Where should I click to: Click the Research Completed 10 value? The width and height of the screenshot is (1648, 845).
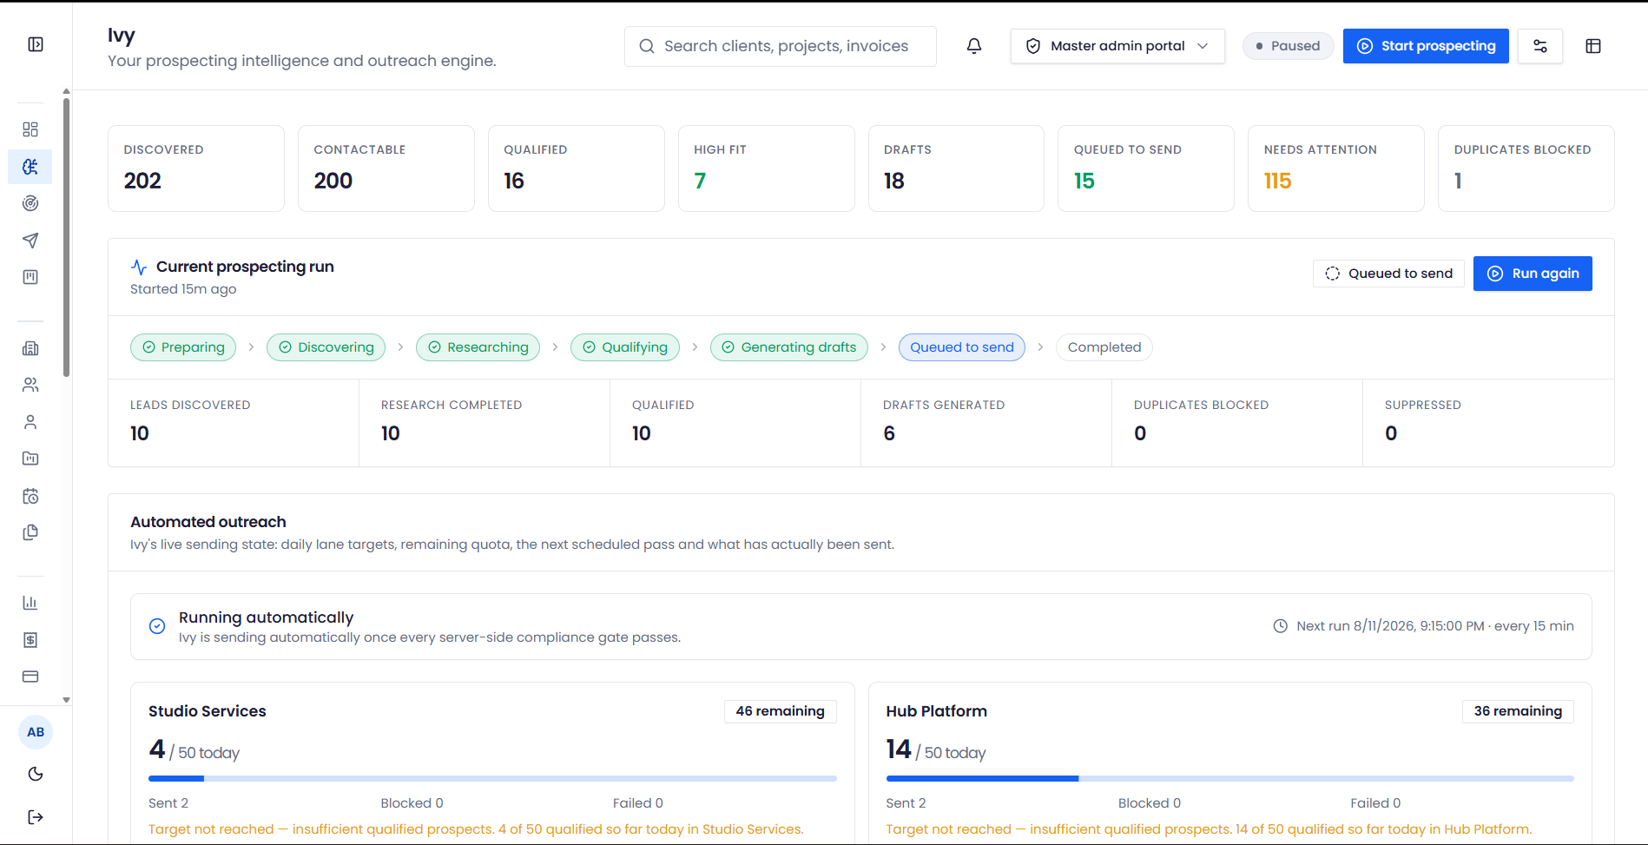point(391,433)
